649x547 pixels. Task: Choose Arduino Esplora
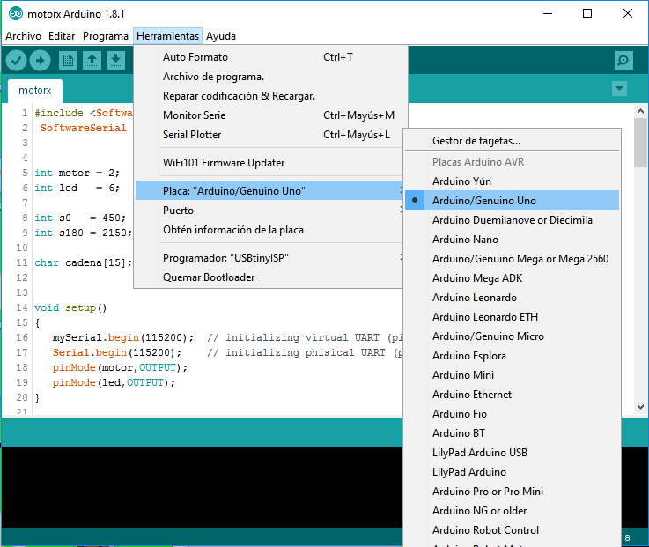(x=512, y=356)
